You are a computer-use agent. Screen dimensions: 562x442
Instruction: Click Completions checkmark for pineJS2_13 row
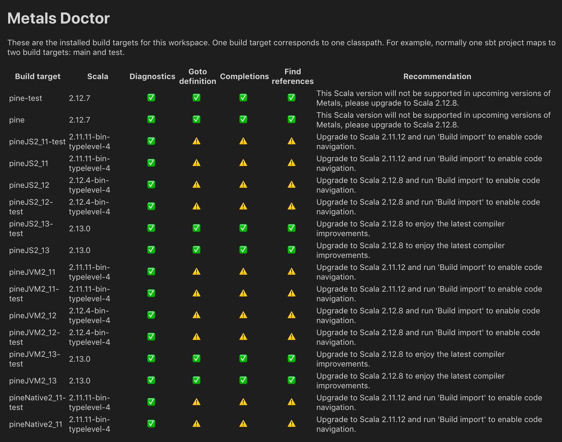[243, 250]
